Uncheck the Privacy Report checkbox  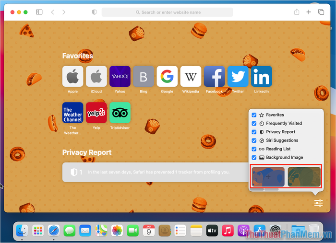pos(254,132)
